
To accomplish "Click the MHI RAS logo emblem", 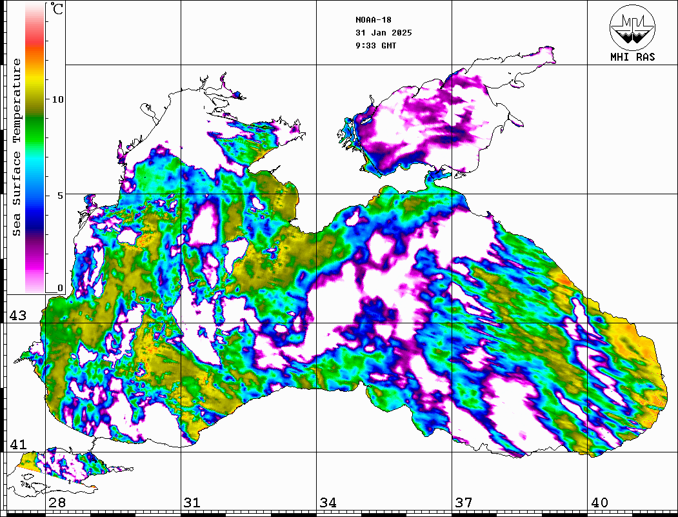I will point(633,28).
